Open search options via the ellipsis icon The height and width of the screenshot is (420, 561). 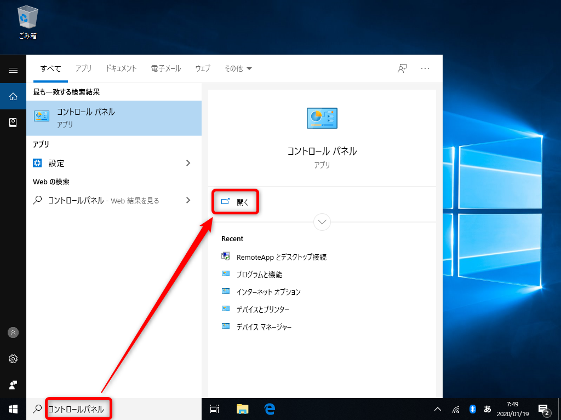425,68
